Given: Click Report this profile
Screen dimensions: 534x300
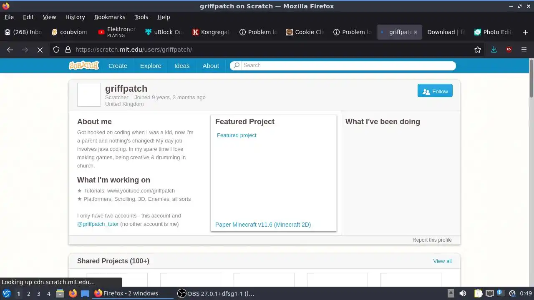Looking at the screenshot, I should (432, 240).
